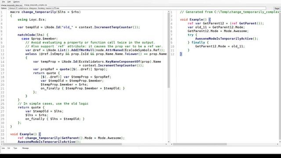The height and width of the screenshot is (158, 281).
Task: Click 'void Example()' in the left editor
Action: (x=23, y=134)
